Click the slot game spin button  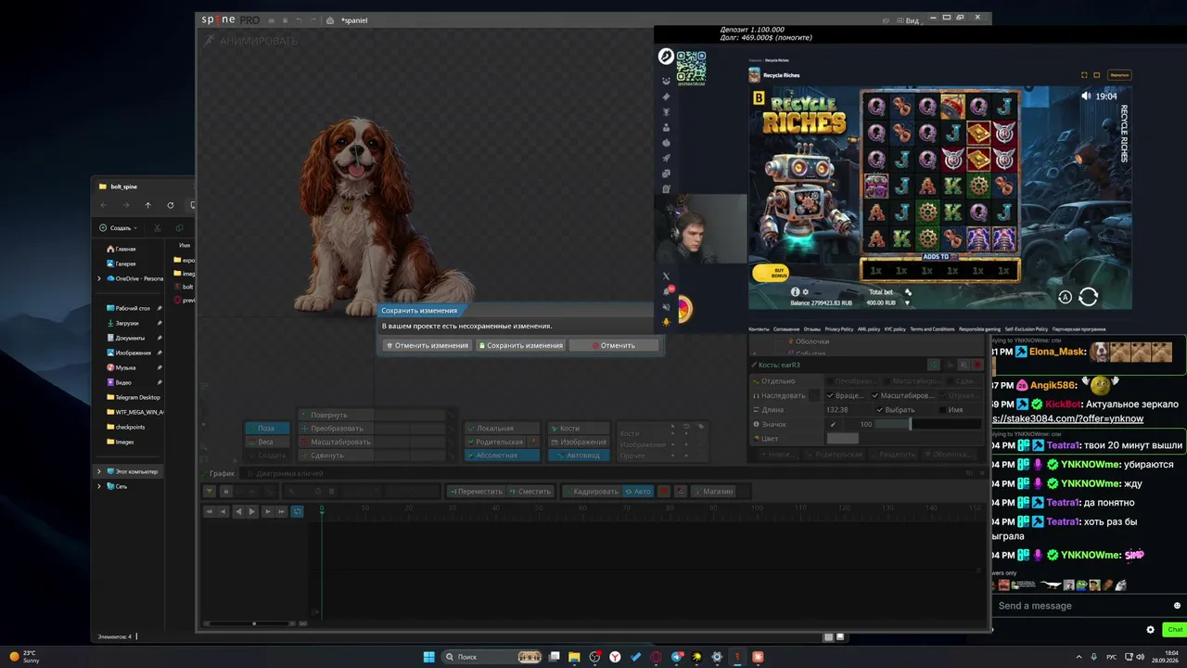point(1089,297)
